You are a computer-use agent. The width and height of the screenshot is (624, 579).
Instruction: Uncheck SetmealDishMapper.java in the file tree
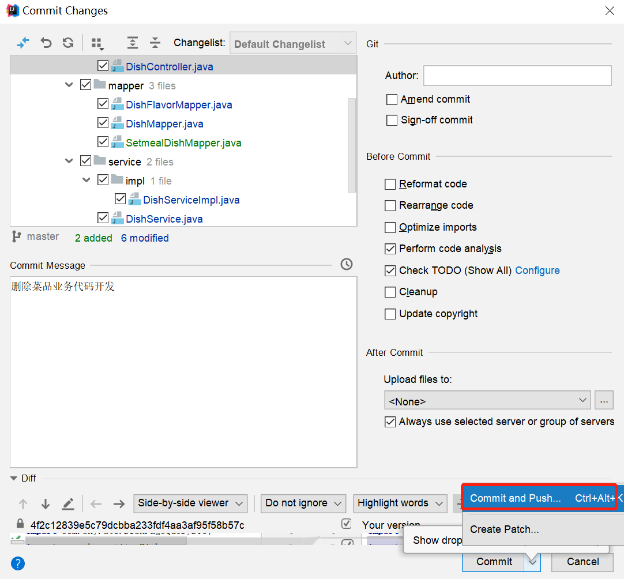click(103, 142)
